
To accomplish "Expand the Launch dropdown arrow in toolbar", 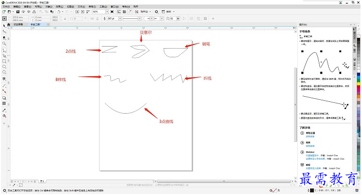I will tap(174, 11).
